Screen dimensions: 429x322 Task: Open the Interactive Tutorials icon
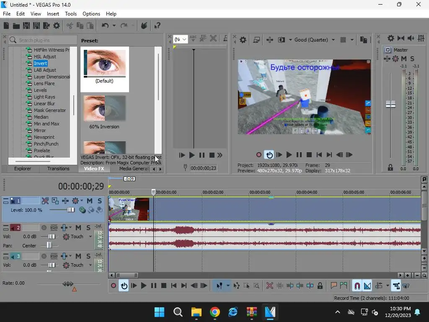(x=144, y=26)
